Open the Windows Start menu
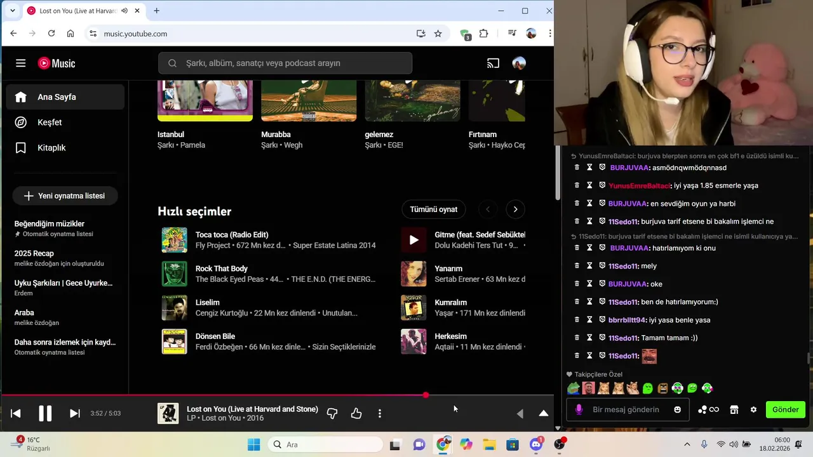This screenshot has width=813, height=457. coord(253,444)
